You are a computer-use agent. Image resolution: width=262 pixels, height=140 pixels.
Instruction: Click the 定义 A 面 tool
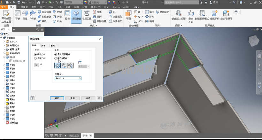(x=191, y=16)
